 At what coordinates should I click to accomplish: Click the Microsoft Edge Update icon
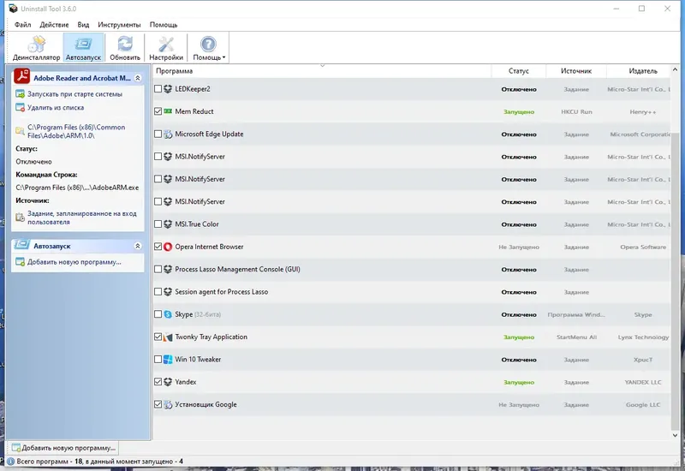click(168, 134)
